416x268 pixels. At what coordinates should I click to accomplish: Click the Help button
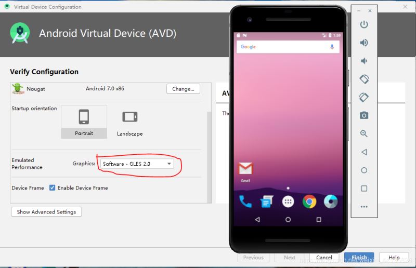(x=394, y=258)
